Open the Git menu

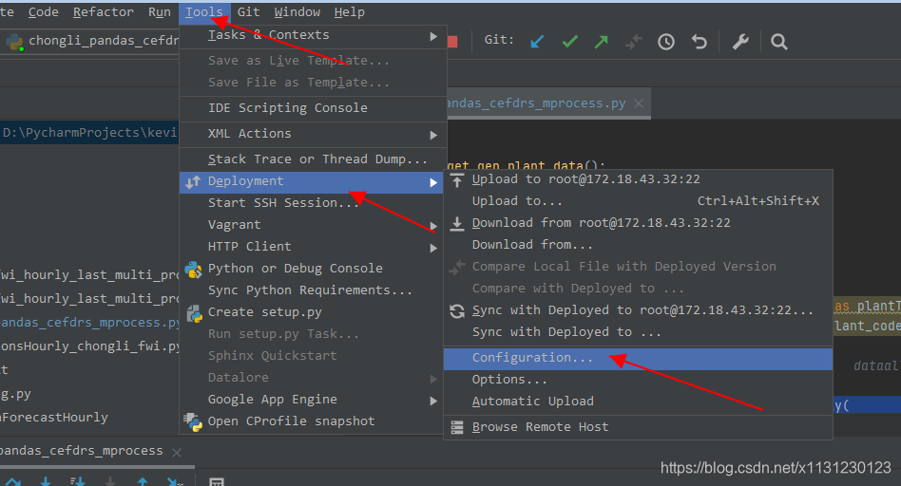[249, 11]
